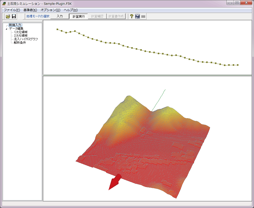Image resolution: width=254 pixels, height=208 pixels.
Task: Select 新規入力 in the tree
Action: coord(15,25)
